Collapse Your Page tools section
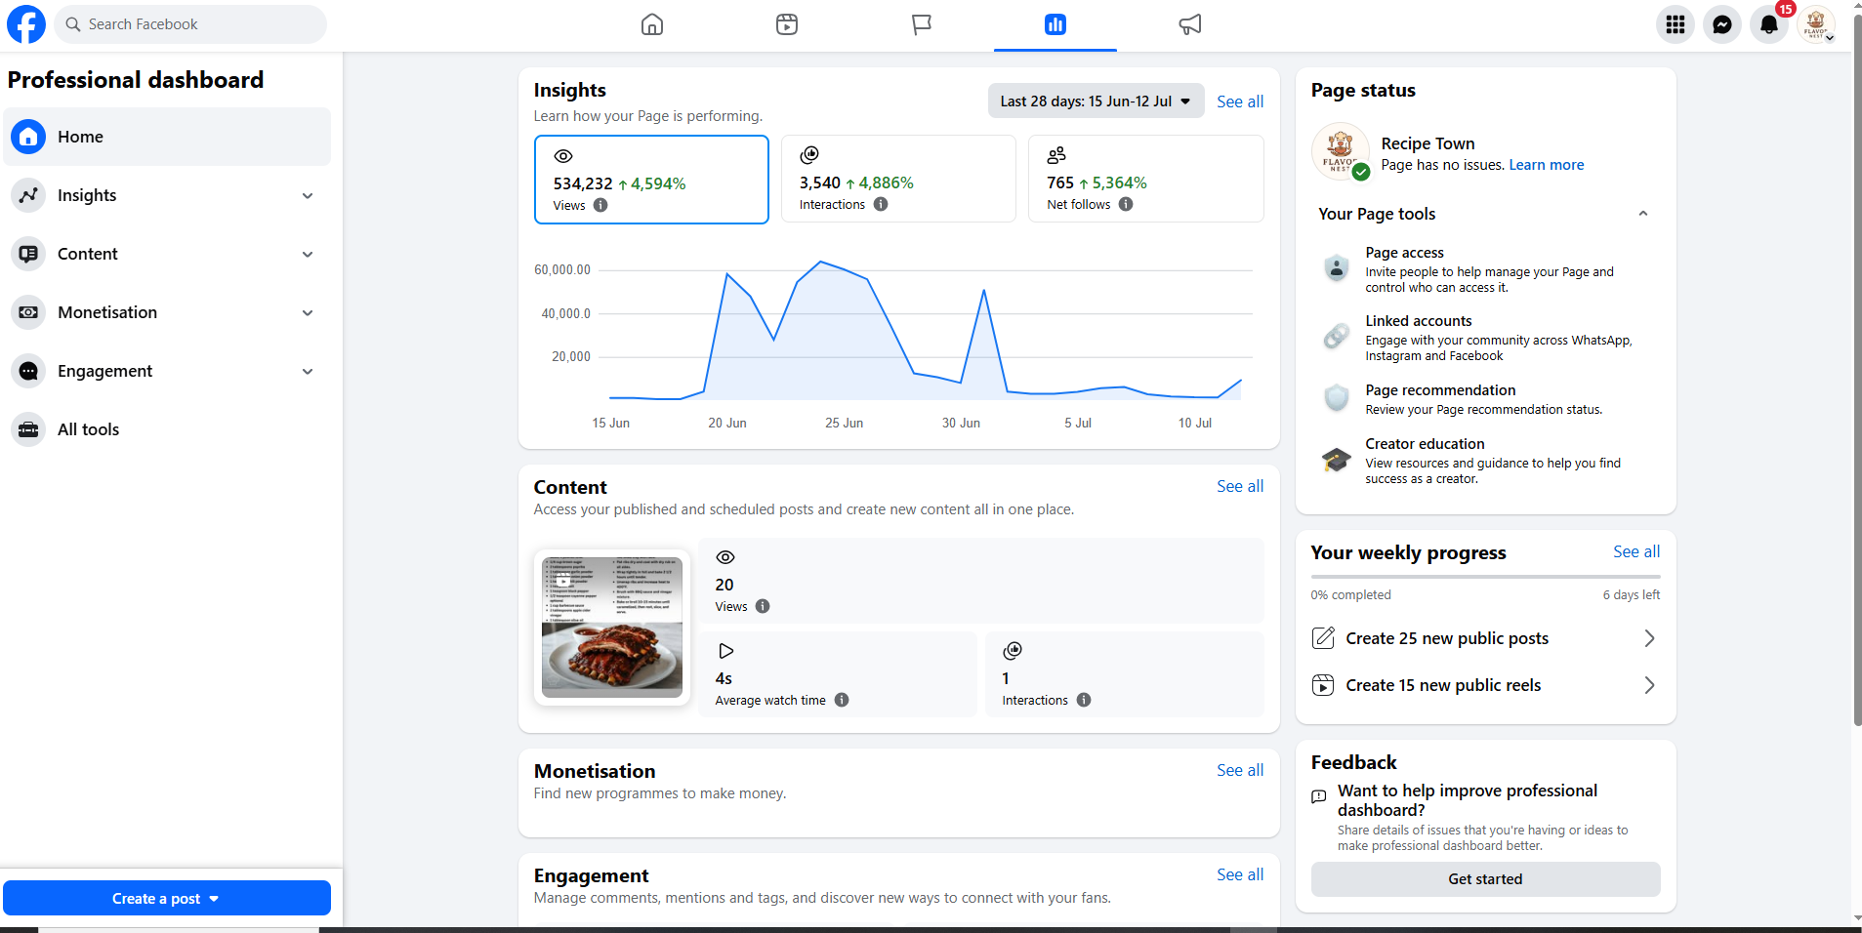This screenshot has width=1862, height=933. tap(1643, 214)
